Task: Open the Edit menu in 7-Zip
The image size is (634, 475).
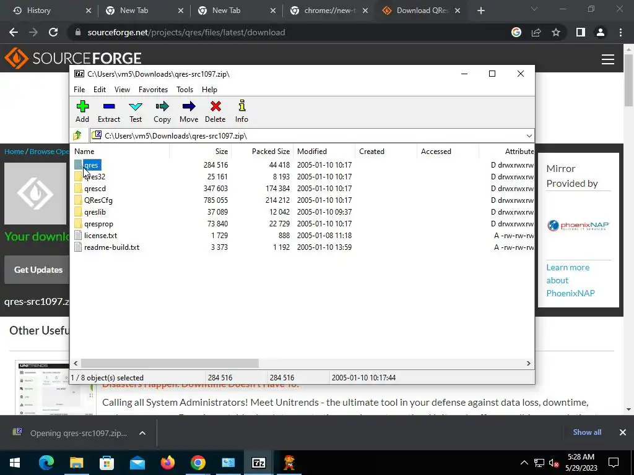Action: pyautogui.click(x=100, y=90)
